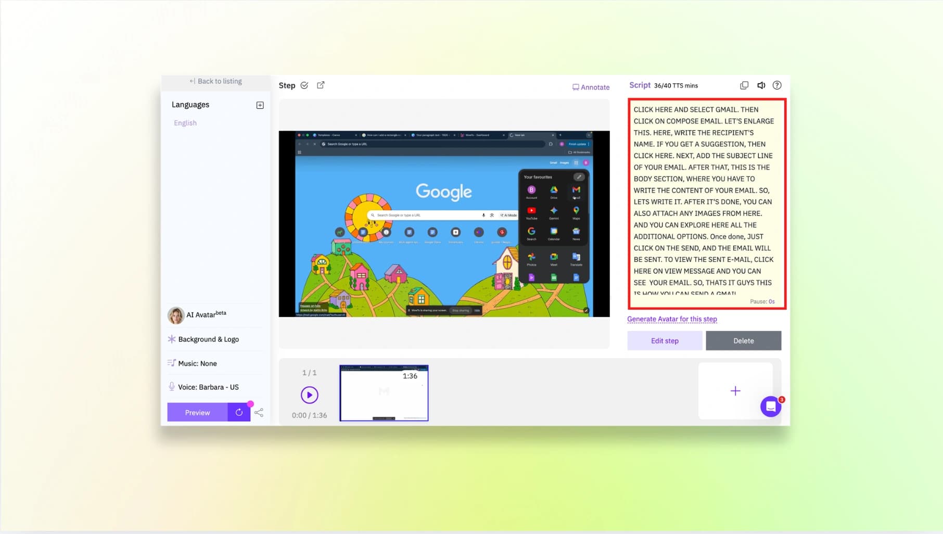Screen dimensions: 943x534
Task: Click Generate Avatar for this step link
Action: (672, 319)
